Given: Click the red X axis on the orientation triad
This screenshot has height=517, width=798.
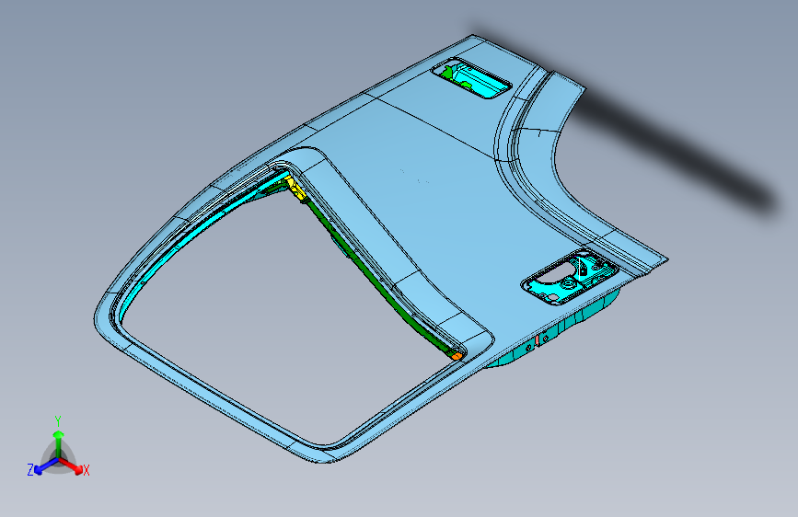Looking at the screenshot, I should [x=71, y=466].
